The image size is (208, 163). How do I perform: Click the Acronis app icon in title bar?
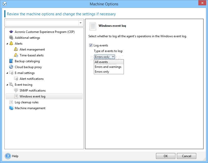[x=5, y=4]
